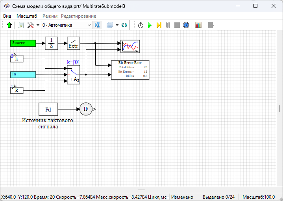Expand the tools icon dropdown arrow

point(38,25)
